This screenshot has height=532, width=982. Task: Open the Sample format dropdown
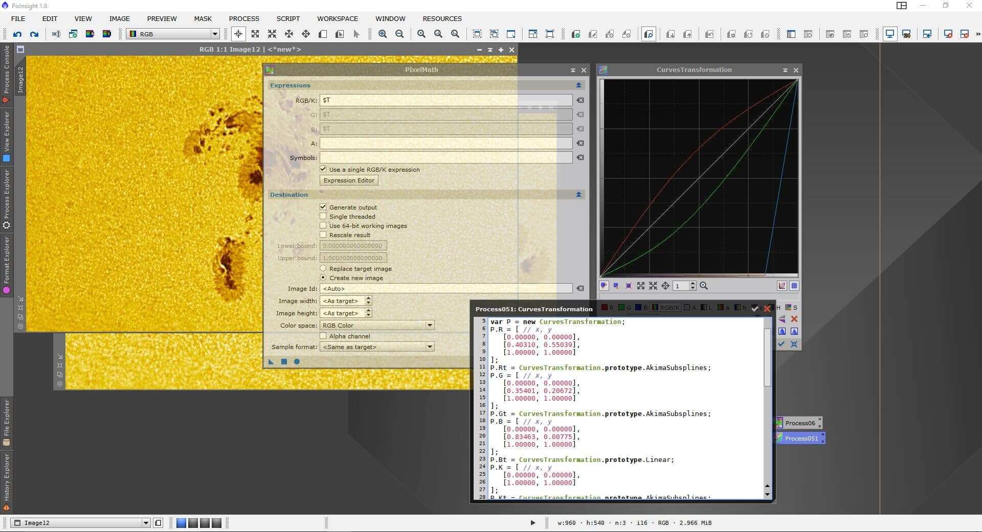coord(429,346)
